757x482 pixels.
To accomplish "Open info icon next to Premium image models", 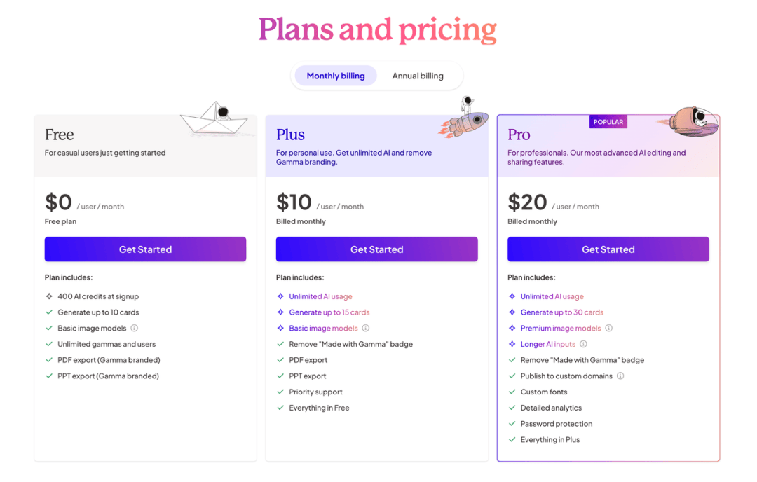I will (609, 328).
